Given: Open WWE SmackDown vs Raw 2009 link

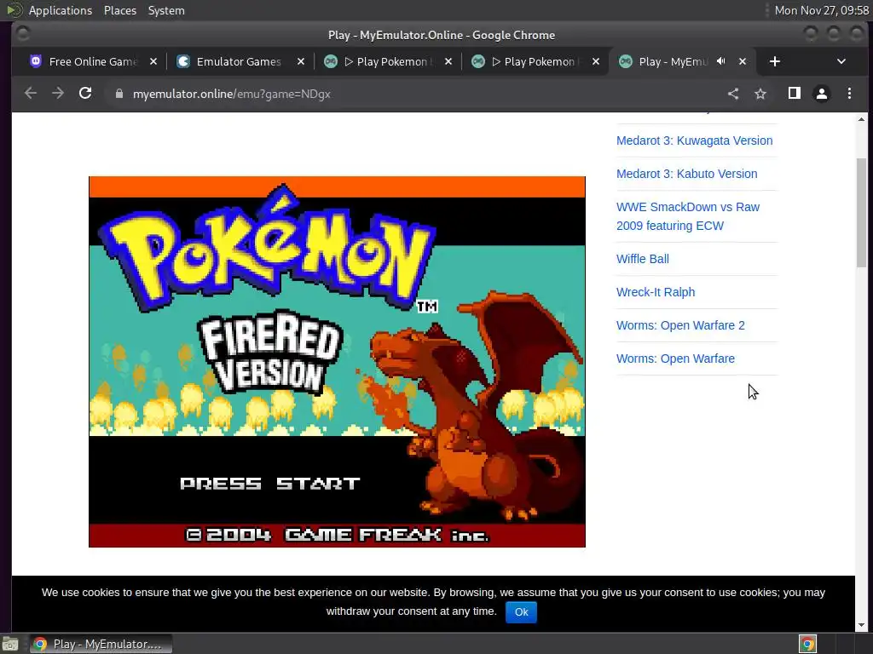Looking at the screenshot, I should (688, 216).
